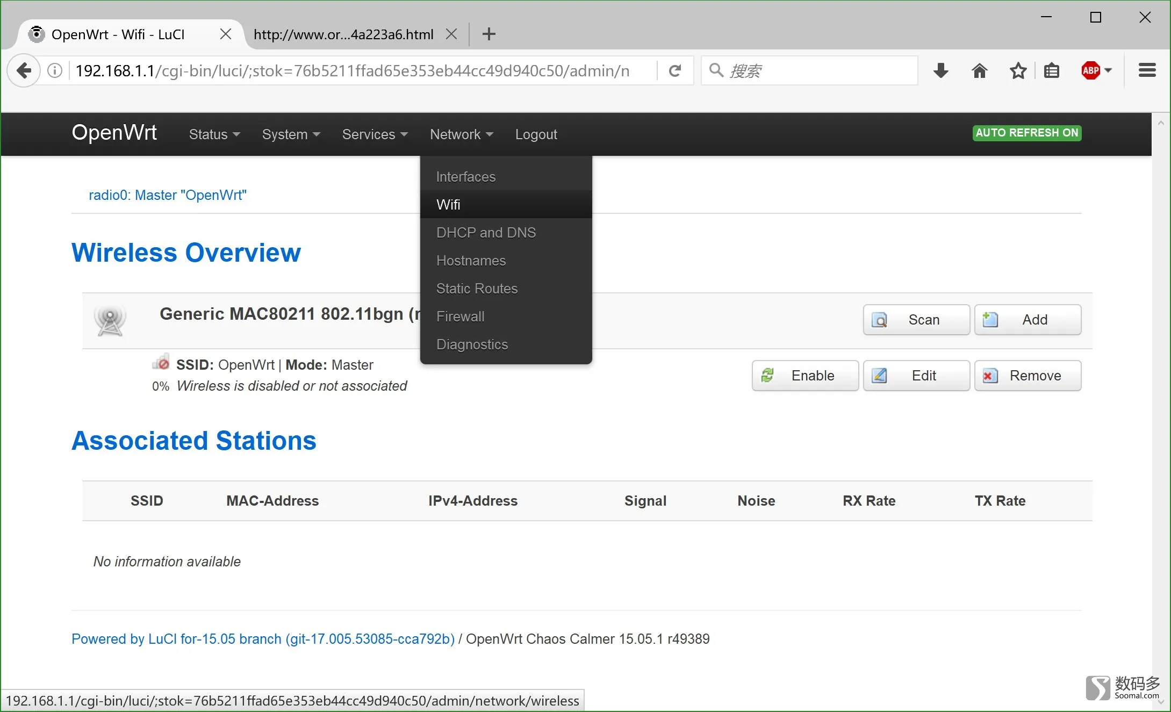This screenshot has height=712, width=1171.
Task: Open DHCP and DNS from the dropdown
Action: click(x=506, y=233)
